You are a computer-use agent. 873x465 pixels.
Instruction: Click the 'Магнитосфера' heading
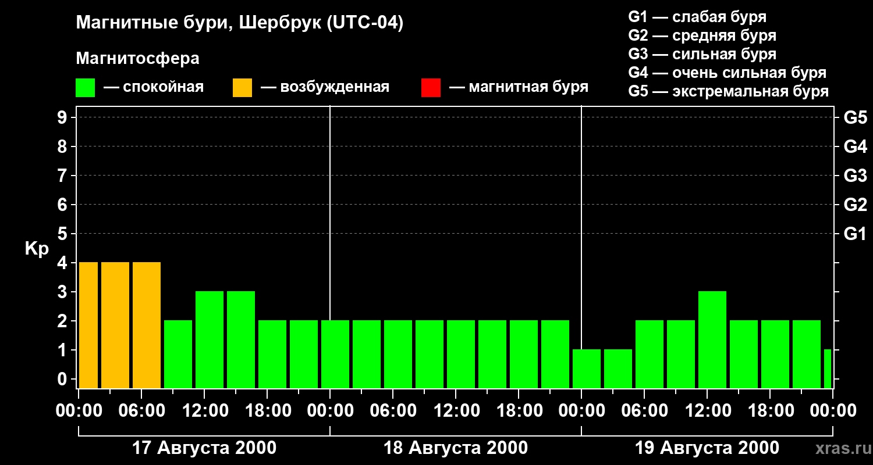[137, 59]
